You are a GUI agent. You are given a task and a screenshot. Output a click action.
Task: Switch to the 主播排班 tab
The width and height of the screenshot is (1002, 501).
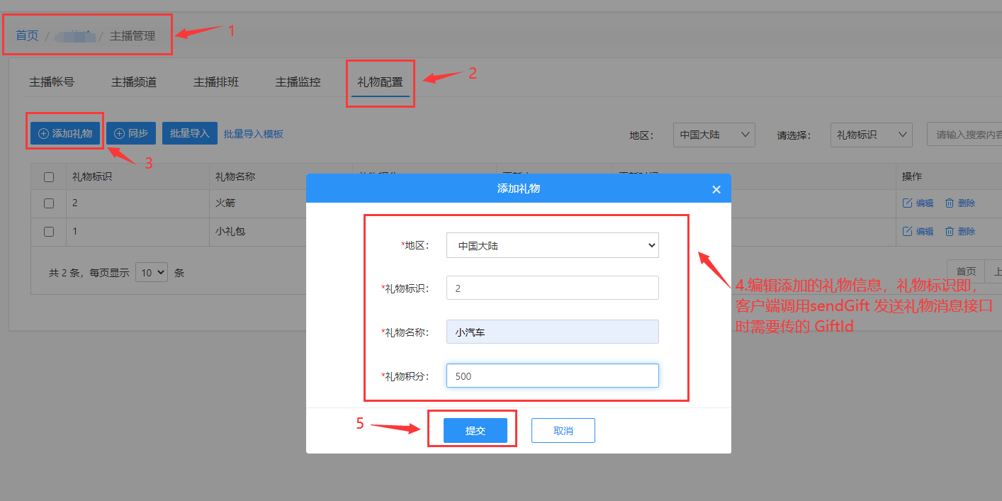(x=216, y=82)
